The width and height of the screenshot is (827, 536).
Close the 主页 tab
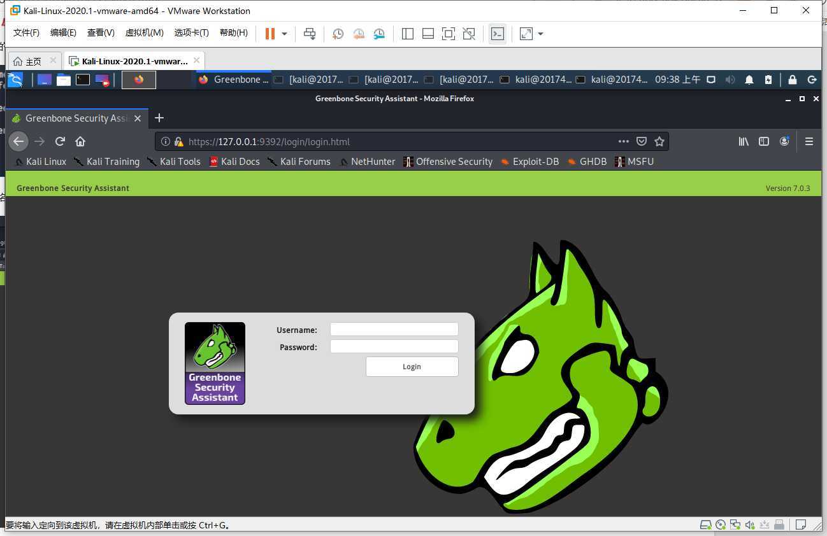tap(53, 60)
